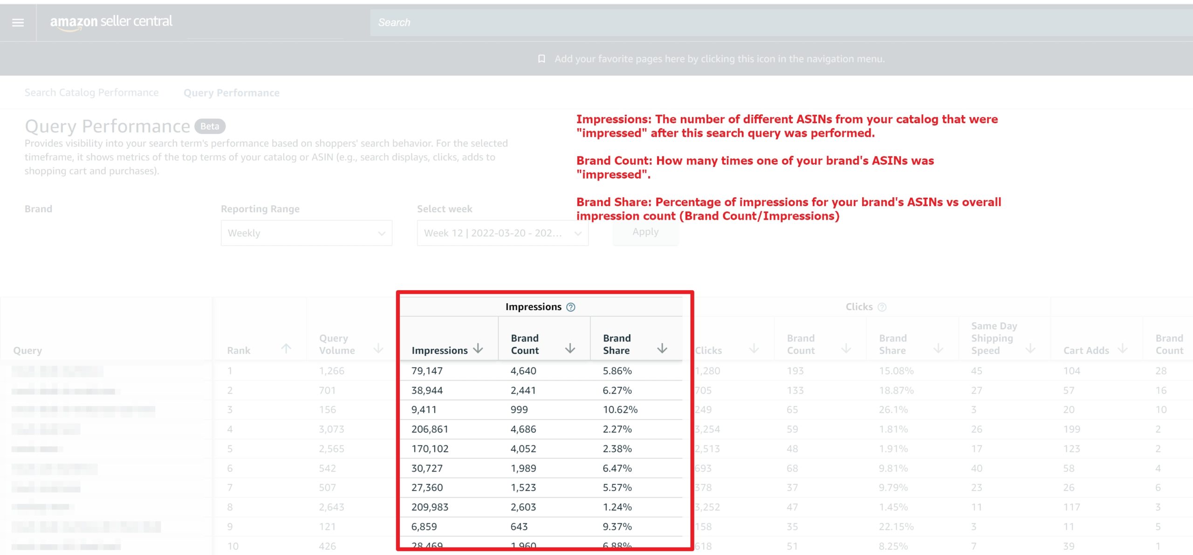Switch to Query Performance tab

232,93
